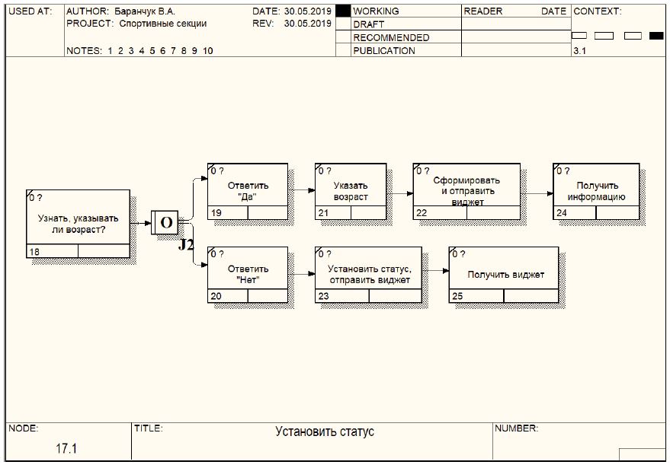
Task: Select the J2 OR junction box
Action: click(165, 224)
